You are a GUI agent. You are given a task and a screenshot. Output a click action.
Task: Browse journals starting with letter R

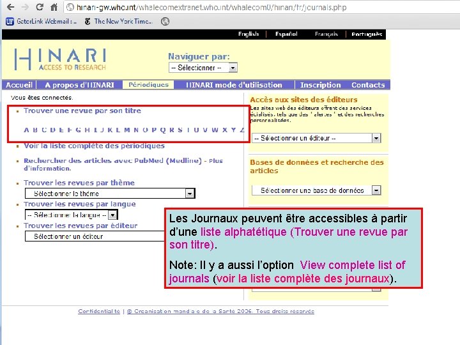point(172,130)
